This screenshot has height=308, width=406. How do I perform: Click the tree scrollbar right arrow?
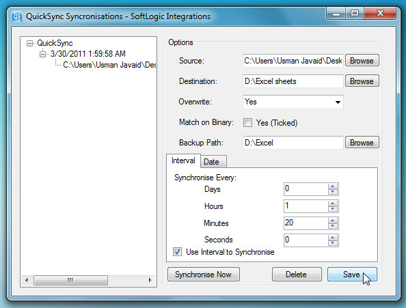pyautogui.click(x=150, y=280)
